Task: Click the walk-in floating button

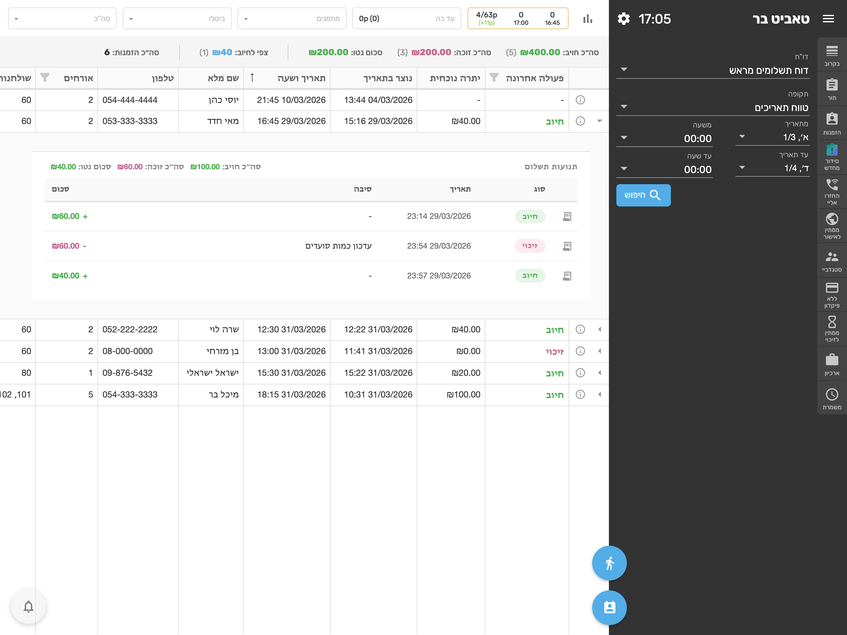Action: click(x=609, y=563)
